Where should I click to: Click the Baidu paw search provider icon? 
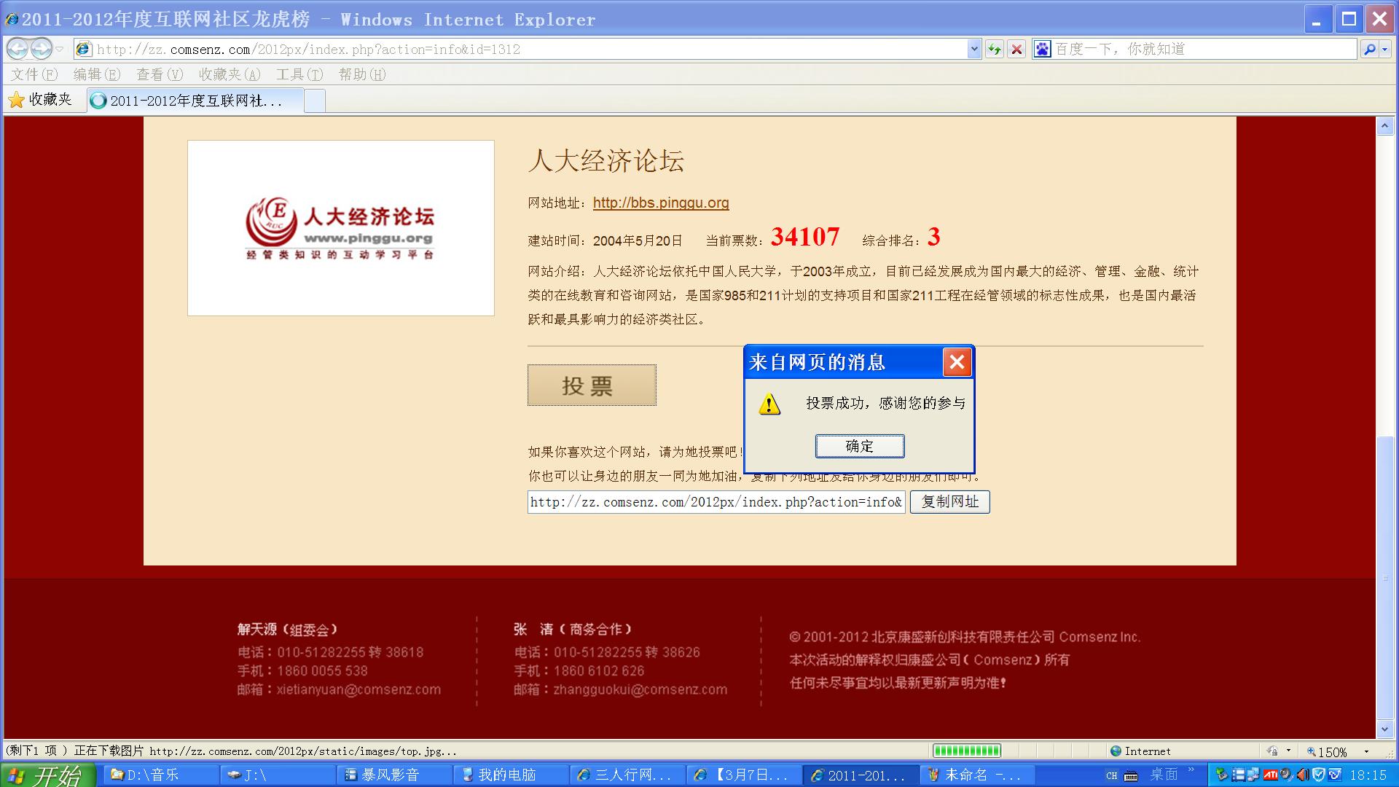point(1043,50)
